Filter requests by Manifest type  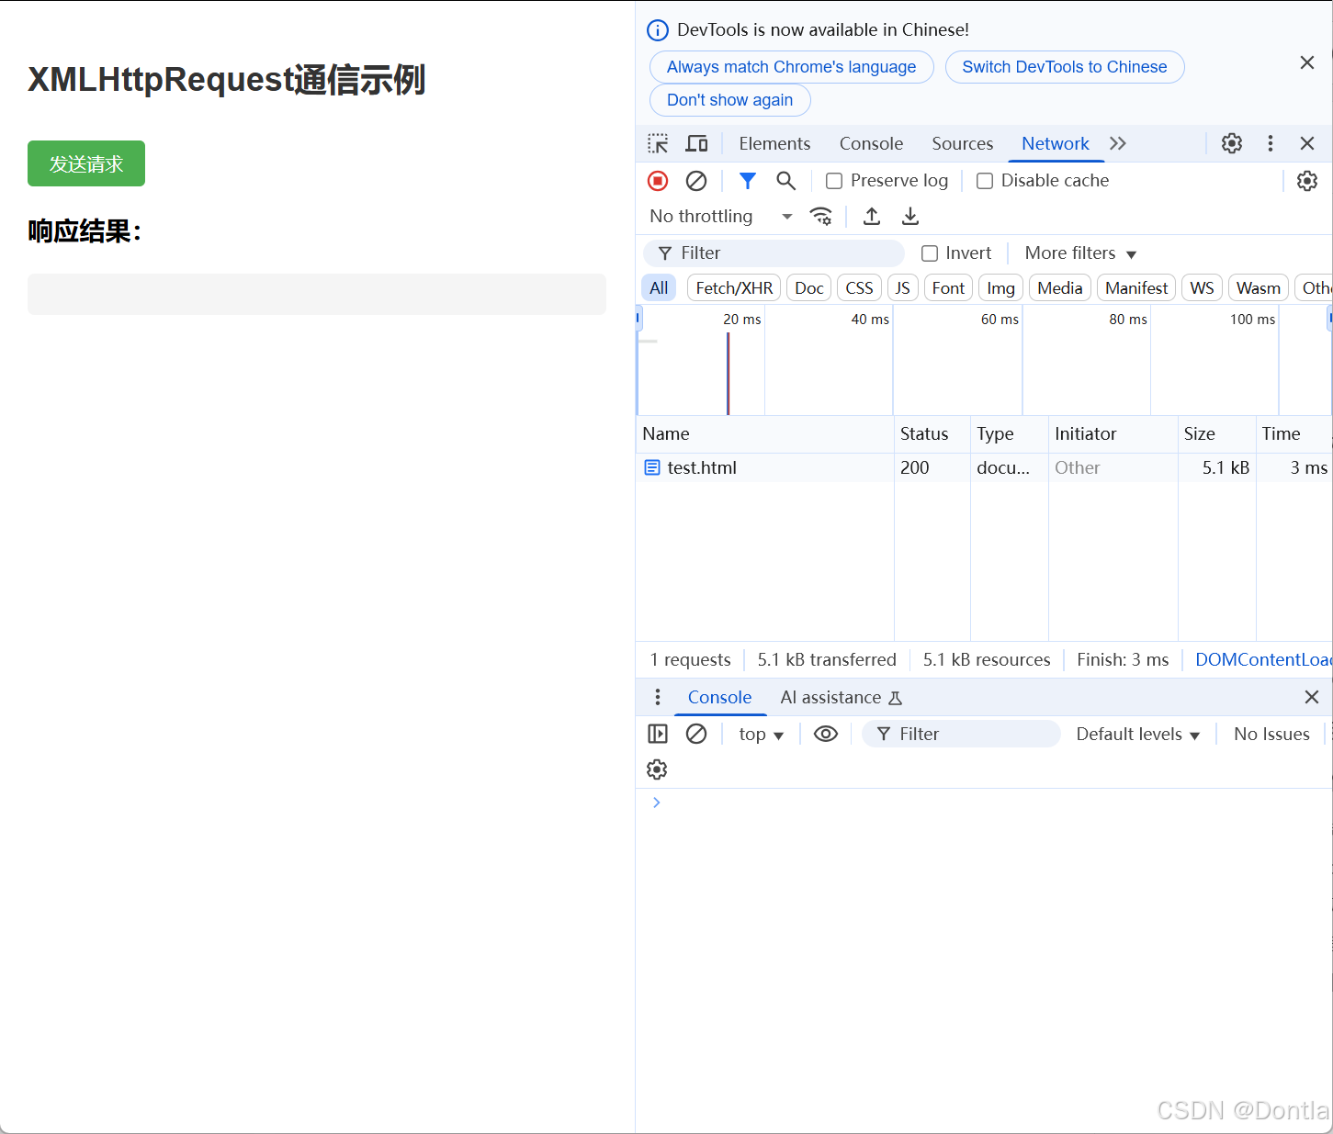coord(1136,287)
